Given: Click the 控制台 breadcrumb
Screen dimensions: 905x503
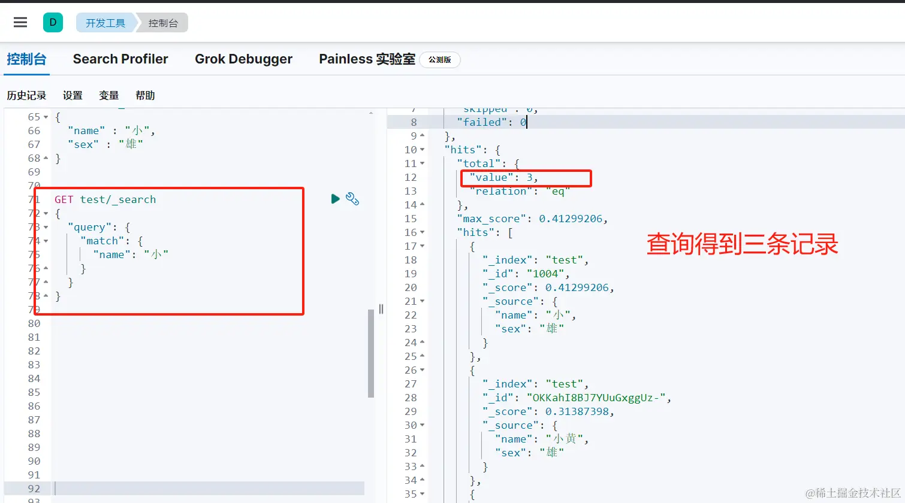Looking at the screenshot, I should (163, 23).
